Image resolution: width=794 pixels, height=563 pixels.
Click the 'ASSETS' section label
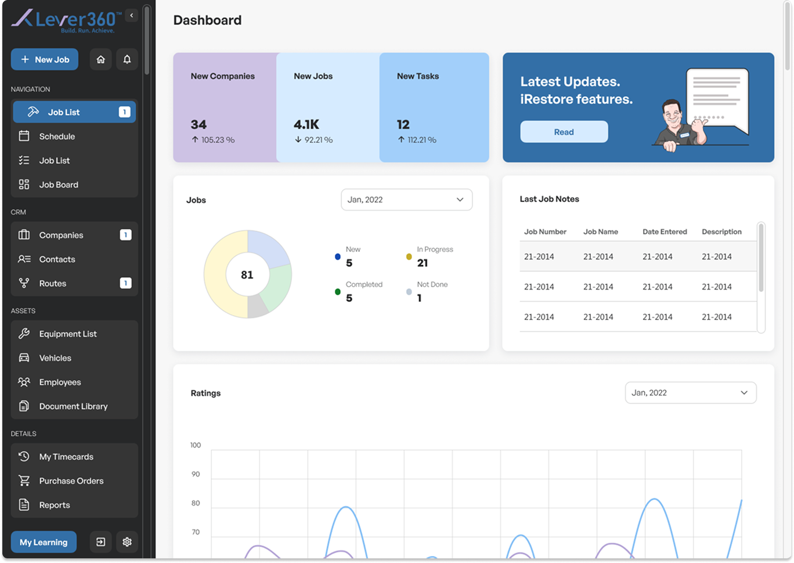(23, 311)
